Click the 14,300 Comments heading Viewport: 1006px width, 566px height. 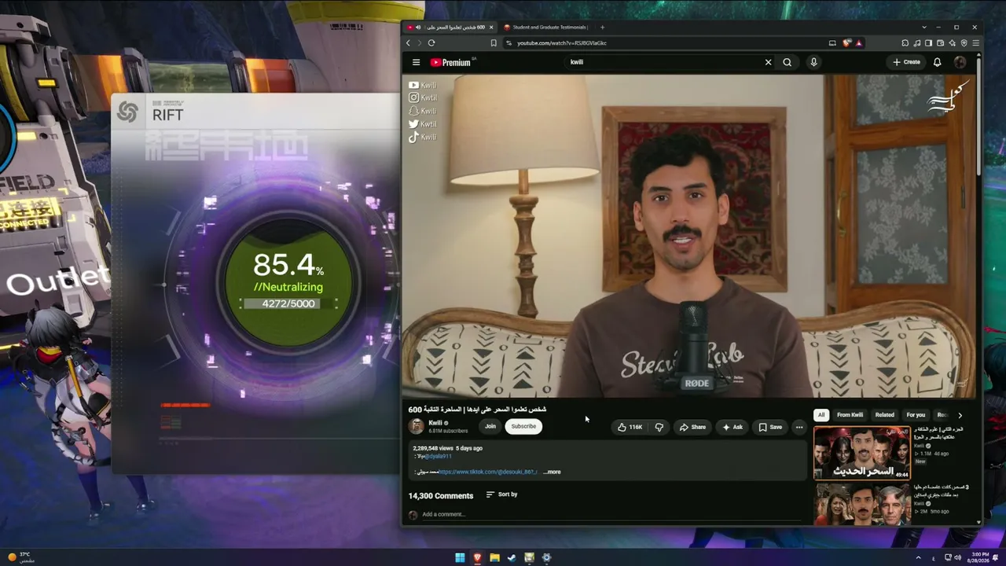click(x=441, y=496)
